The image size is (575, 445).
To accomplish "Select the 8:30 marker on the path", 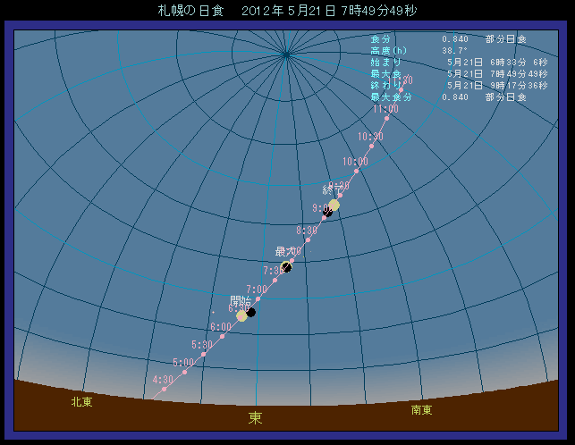I will pos(308,239).
